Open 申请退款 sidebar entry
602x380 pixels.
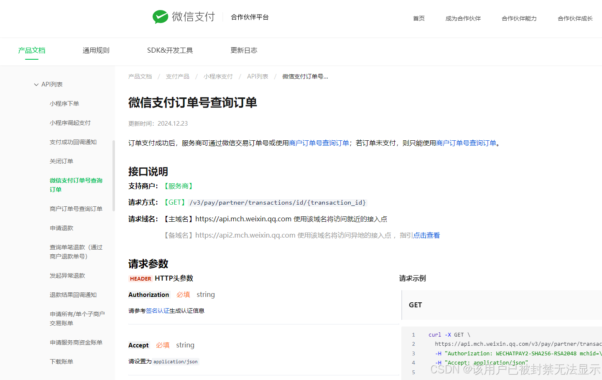click(x=61, y=228)
